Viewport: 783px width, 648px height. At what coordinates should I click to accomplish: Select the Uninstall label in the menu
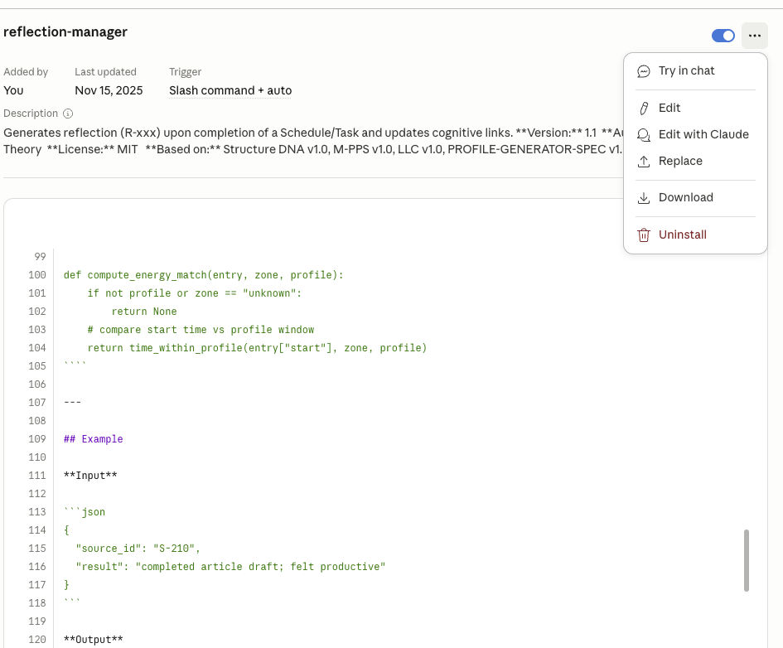click(x=682, y=235)
